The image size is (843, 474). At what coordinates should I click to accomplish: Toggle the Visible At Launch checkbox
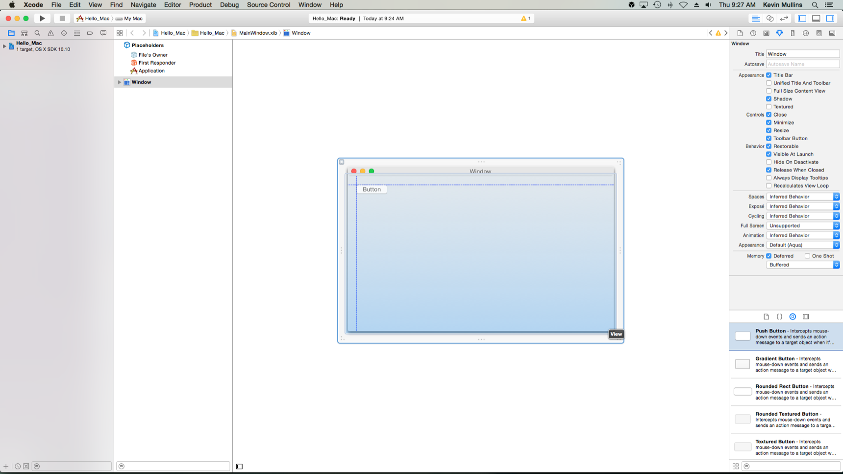click(x=769, y=154)
